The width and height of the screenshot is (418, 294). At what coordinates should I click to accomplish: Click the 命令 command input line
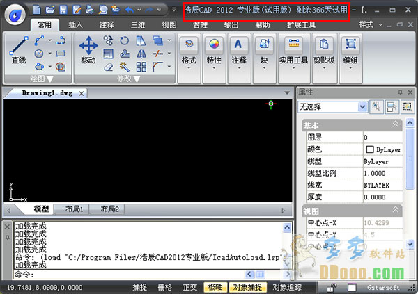tap(130, 274)
